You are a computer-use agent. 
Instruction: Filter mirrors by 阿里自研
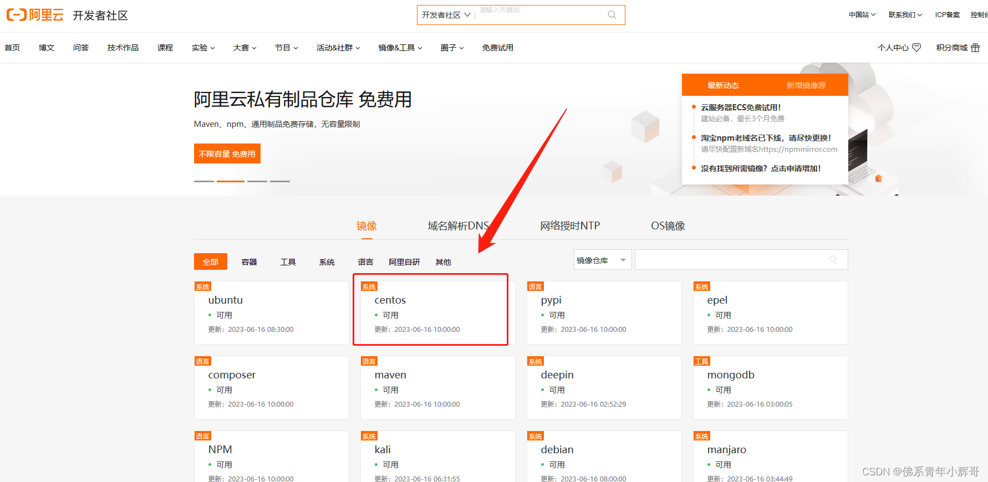(404, 261)
